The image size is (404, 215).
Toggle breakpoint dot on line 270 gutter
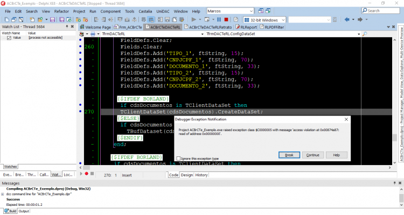80,111
